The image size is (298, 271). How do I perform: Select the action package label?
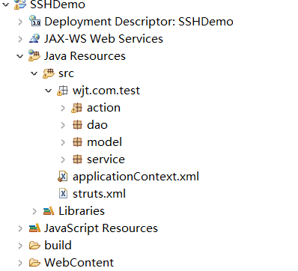pos(103,108)
